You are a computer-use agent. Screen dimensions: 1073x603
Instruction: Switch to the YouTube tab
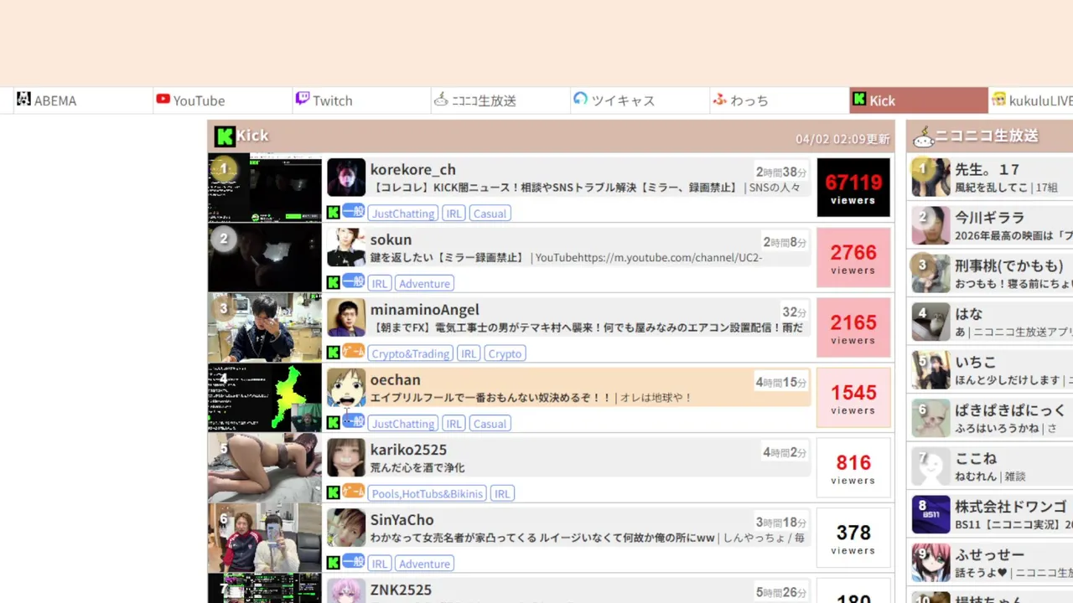point(222,100)
